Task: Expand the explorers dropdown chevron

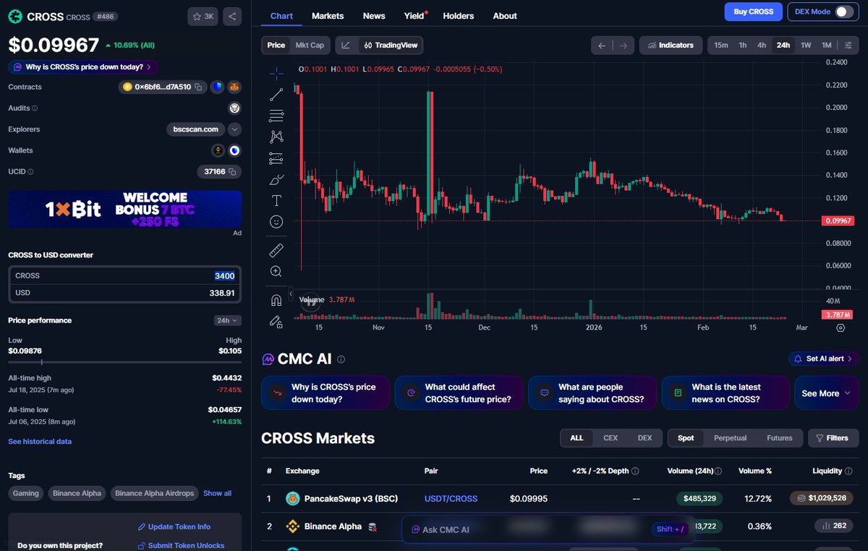Action: [x=234, y=129]
